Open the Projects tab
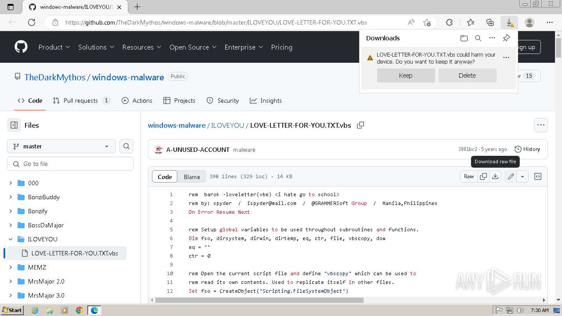This screenshot has width=562, height=316. pyautogui.click(x=179, y=101)
